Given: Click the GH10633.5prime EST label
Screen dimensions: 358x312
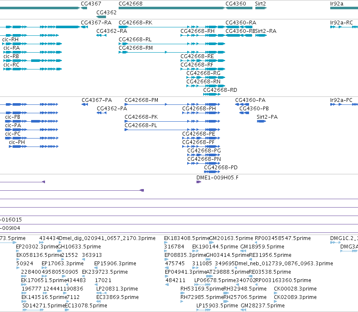Looking at the screenshot, I should tap(79, 247).
